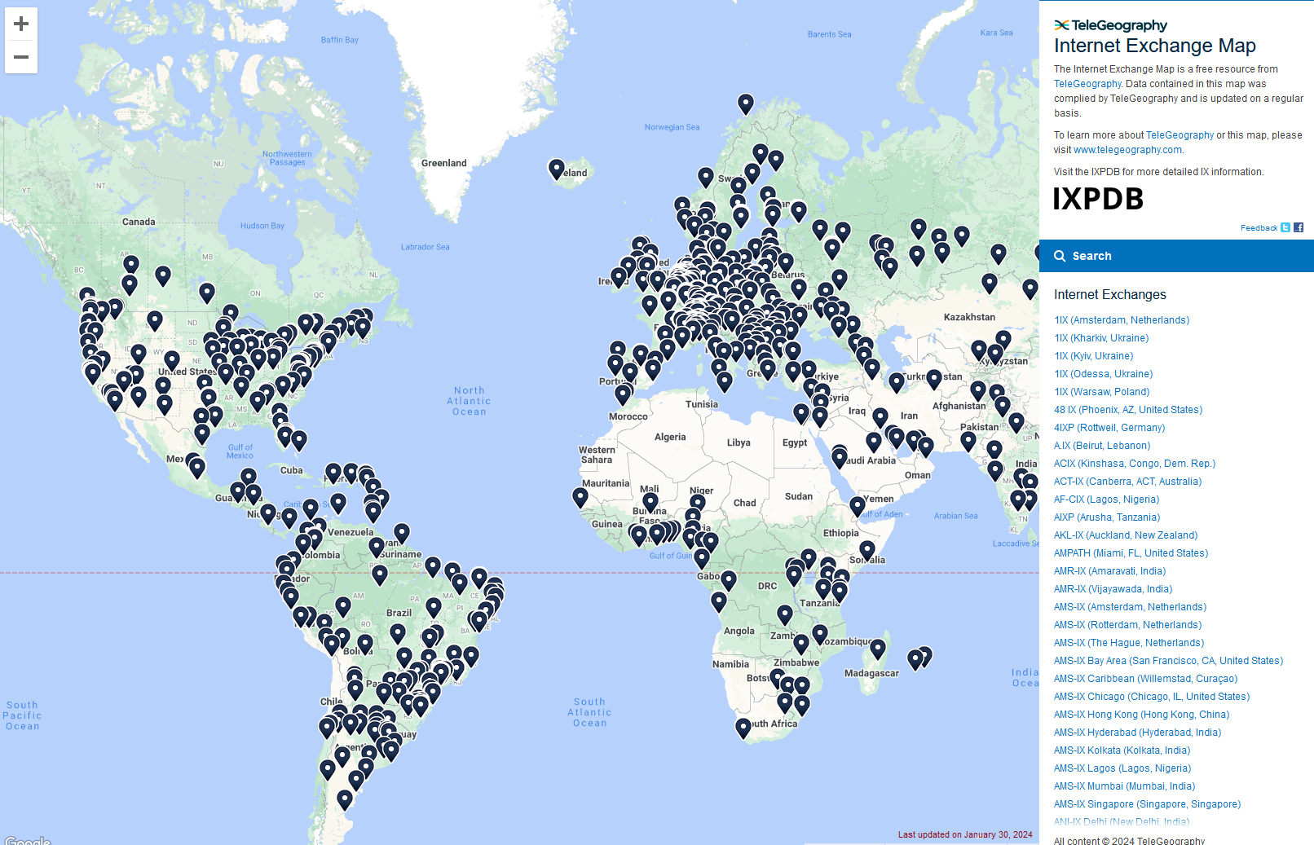1314x845 pixels.
Task: Open AMS-IX Singapore (Singapore, Singapore) entry
Action: click(x=1147, y=804)
